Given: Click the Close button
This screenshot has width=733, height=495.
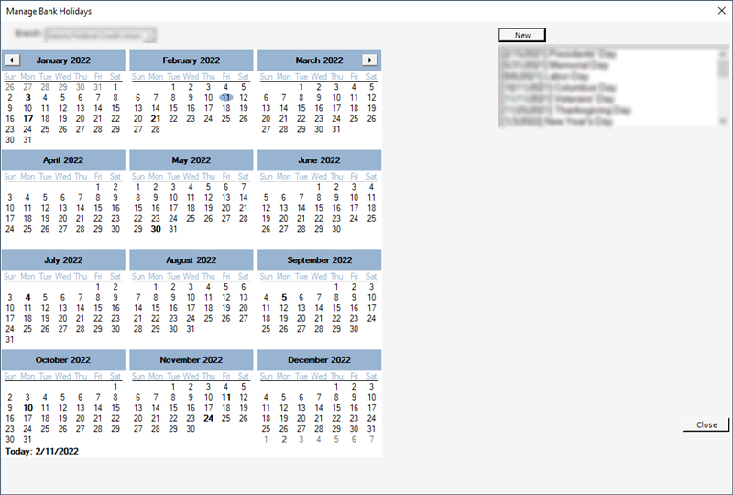Looking at the screenshot, I should point(706,424).
